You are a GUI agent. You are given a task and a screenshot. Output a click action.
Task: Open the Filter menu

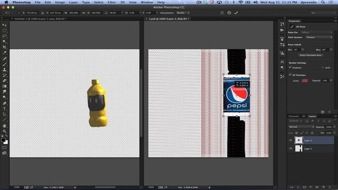(x=111, y=2)
